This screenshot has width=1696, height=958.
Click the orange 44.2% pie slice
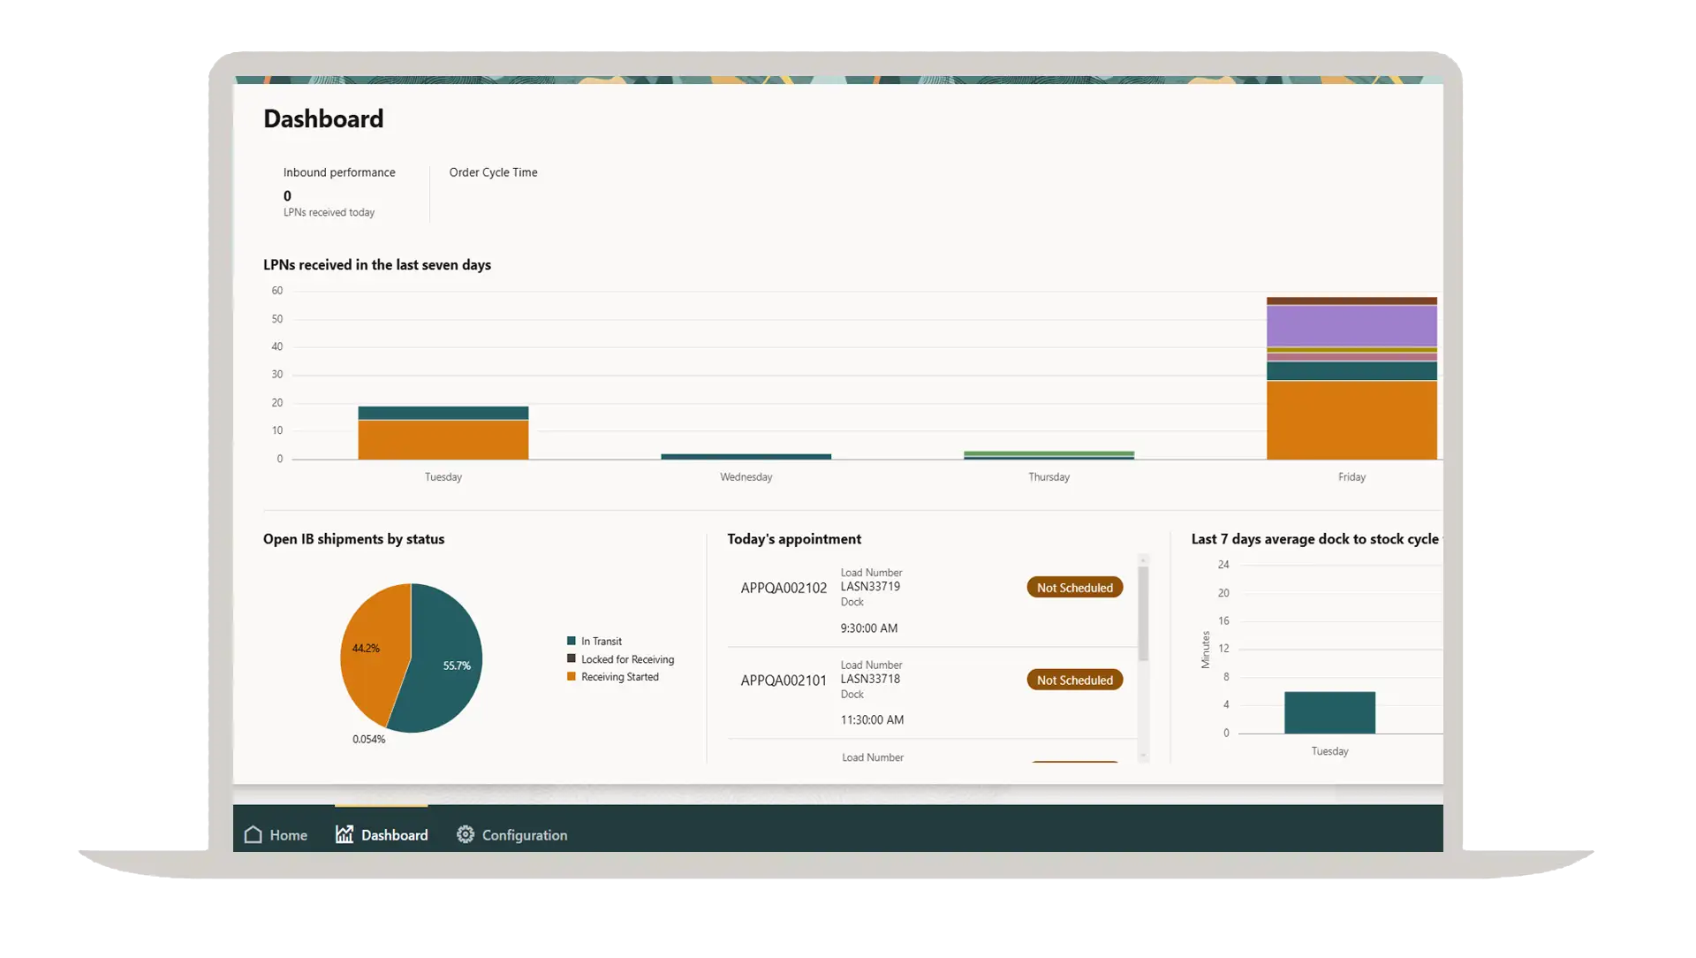[371, 658]
